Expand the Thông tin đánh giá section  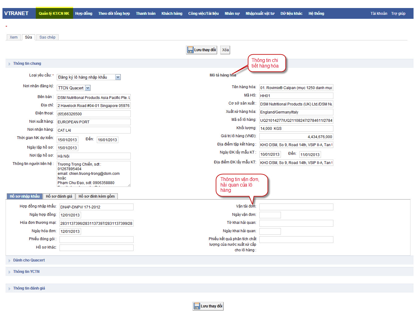29,288
